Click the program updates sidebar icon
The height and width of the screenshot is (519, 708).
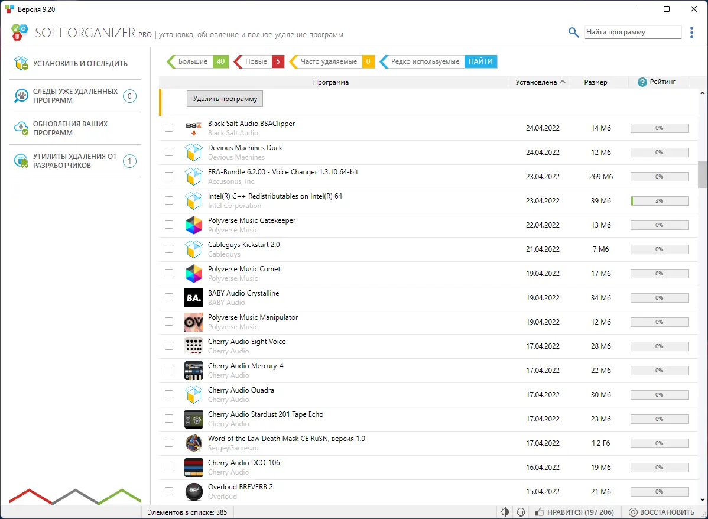[21, 128]
